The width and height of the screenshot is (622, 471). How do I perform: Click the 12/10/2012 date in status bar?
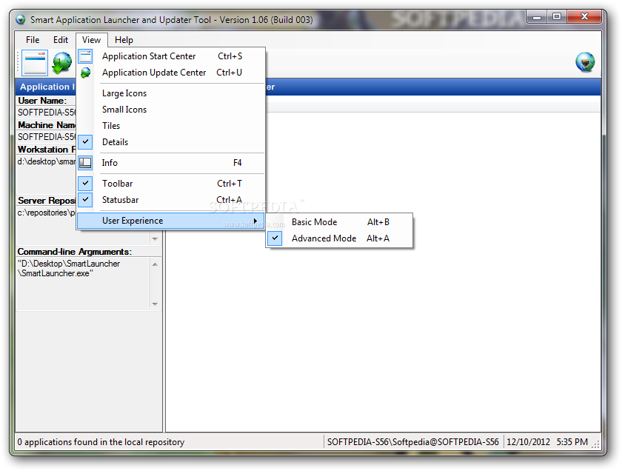point(528,441)
